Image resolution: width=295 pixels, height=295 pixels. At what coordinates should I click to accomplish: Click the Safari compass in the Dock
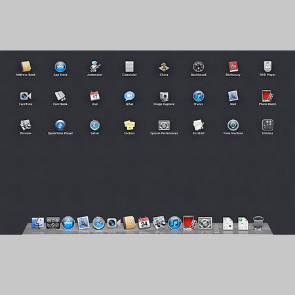(98, 223)
